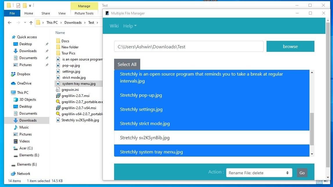Open the Network icon in sidebar
333x187 pixels.
tap(13, 174)
